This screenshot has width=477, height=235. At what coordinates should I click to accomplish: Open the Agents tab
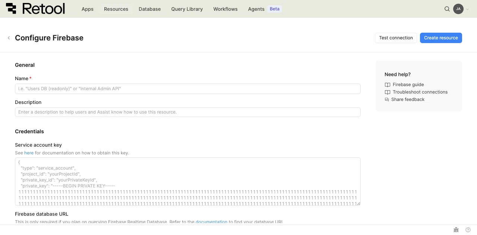pyautogui.click(x=256, y=9)
